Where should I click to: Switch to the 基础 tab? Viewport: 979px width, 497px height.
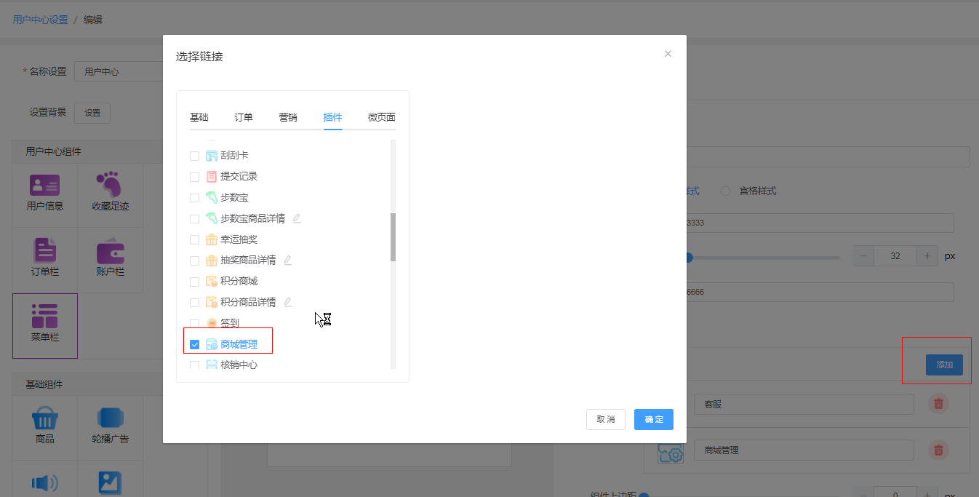pyautogui.click(x=199, y=118)
